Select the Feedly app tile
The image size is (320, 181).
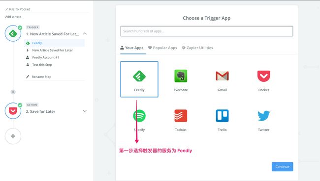[x=139, y=79]
